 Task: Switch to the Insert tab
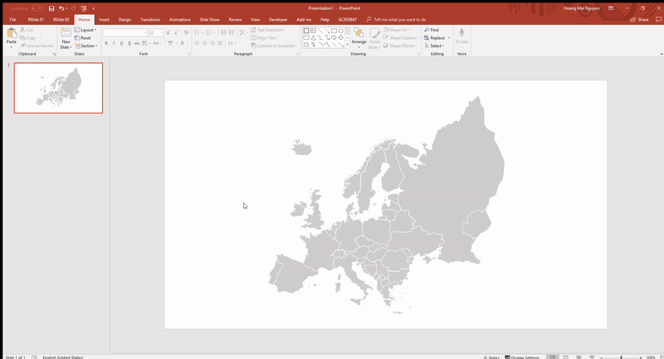(105, 19)
